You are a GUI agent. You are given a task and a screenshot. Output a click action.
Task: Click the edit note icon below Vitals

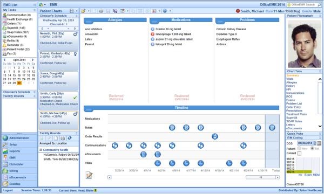pyautogui.click(x=89, y=175)
